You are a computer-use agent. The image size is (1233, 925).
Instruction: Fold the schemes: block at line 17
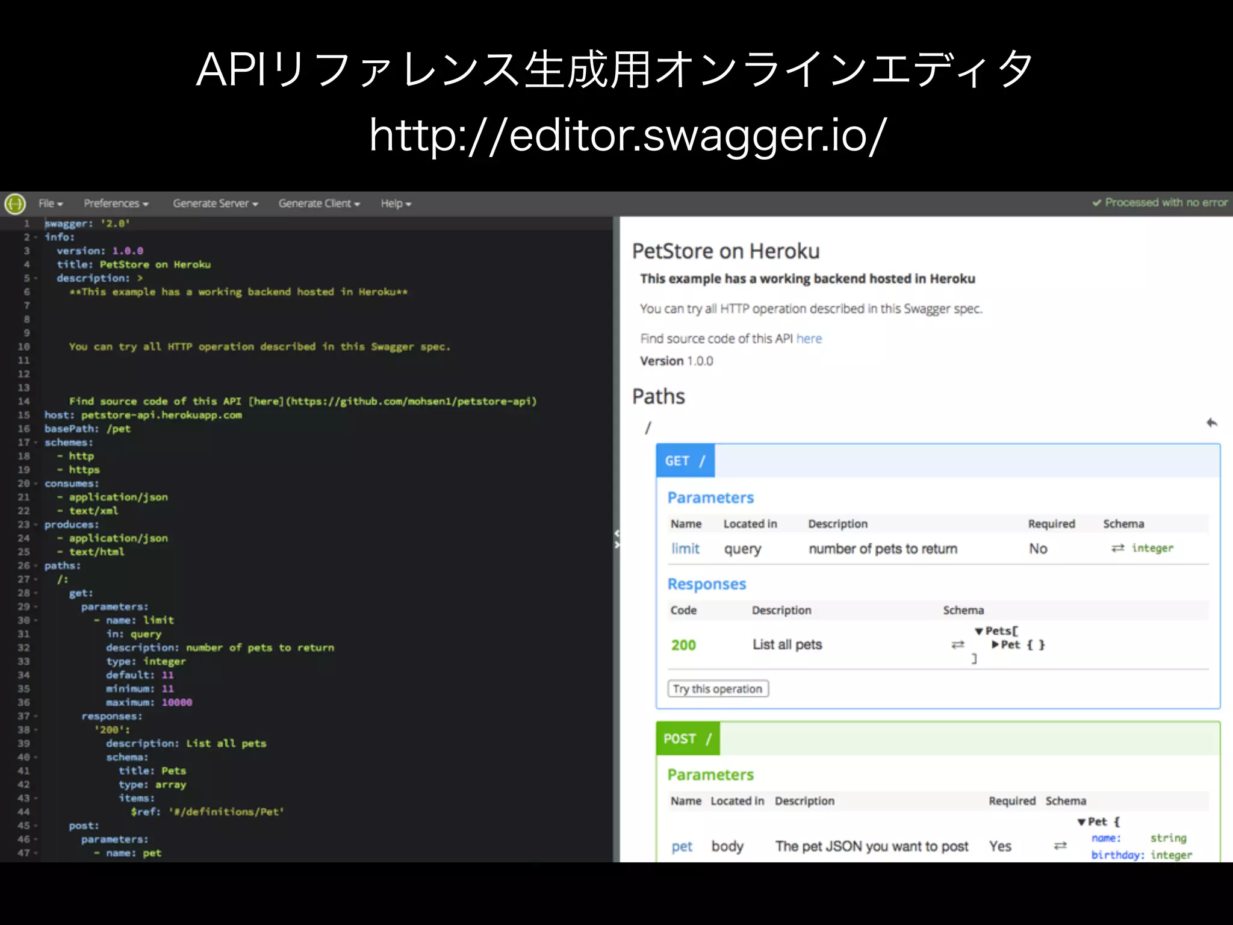36,443
